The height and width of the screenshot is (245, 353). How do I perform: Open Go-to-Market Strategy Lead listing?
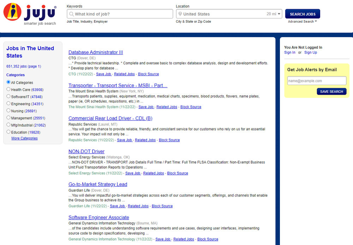[98, 184]
